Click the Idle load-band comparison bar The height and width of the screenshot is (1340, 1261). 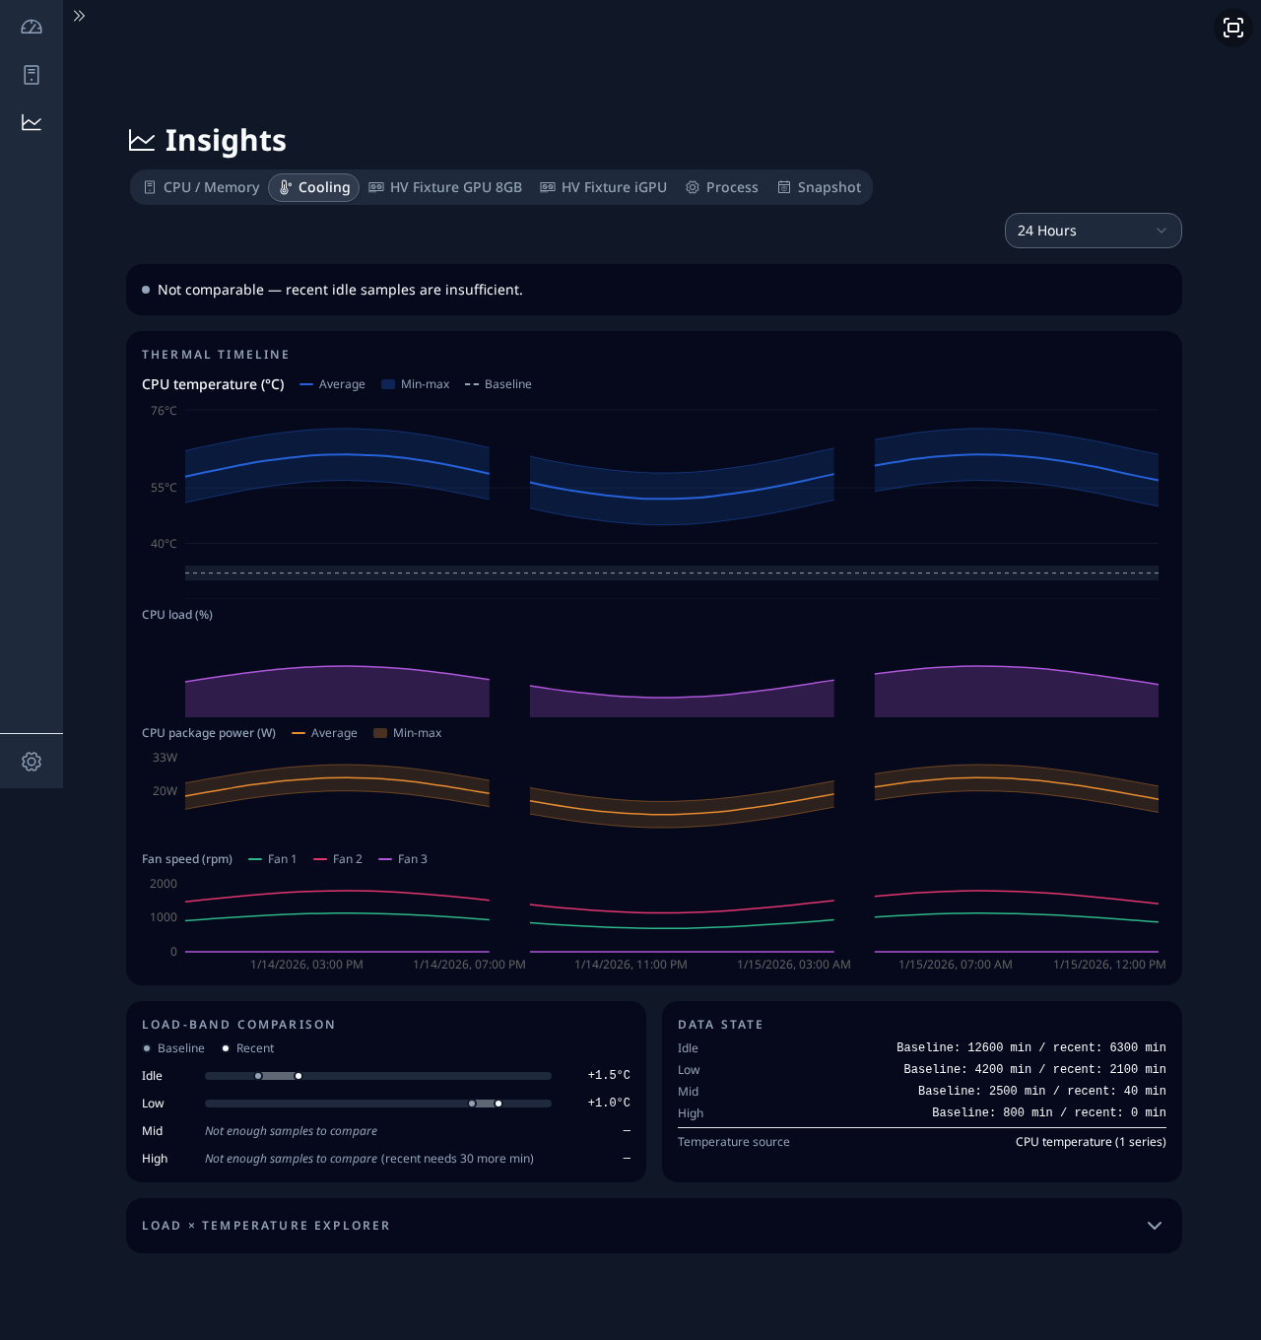(x=378, y=1076)
